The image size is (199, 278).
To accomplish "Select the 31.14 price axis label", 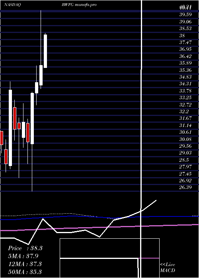I will coord(185,126).
